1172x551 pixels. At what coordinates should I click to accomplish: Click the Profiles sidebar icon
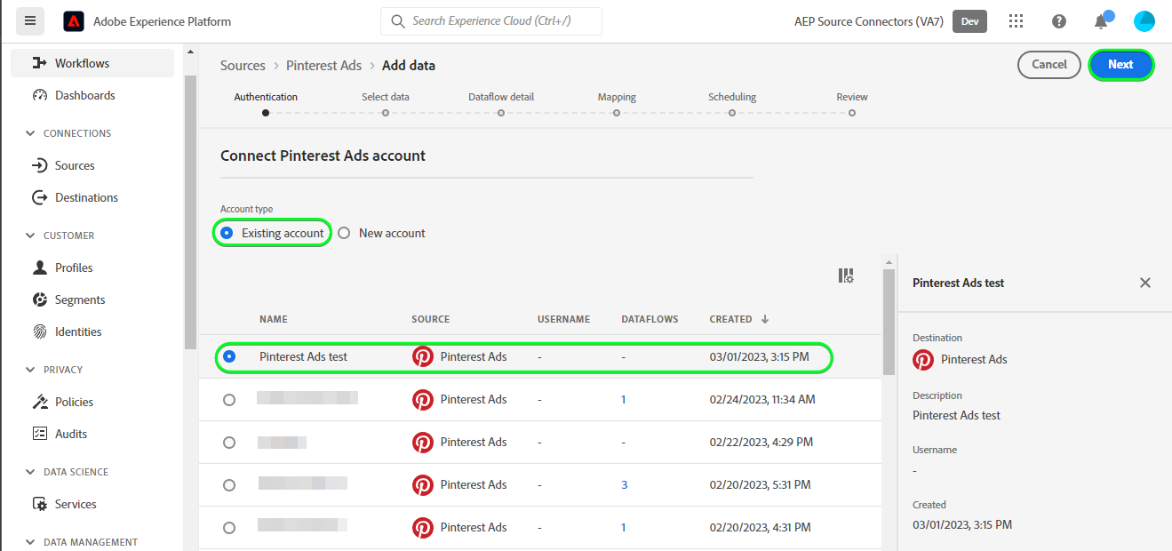pyautogui.click(x=39, y=268)
